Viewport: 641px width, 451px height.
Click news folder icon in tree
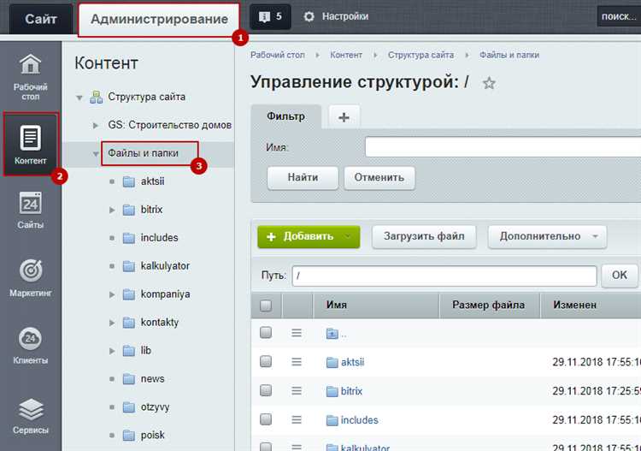(x=129, y=379)
